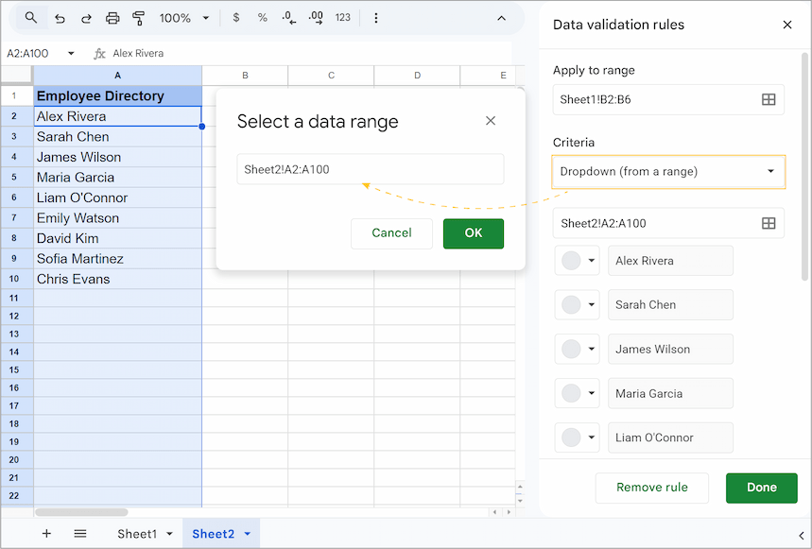Decrease decimal places

coord(289,17)
